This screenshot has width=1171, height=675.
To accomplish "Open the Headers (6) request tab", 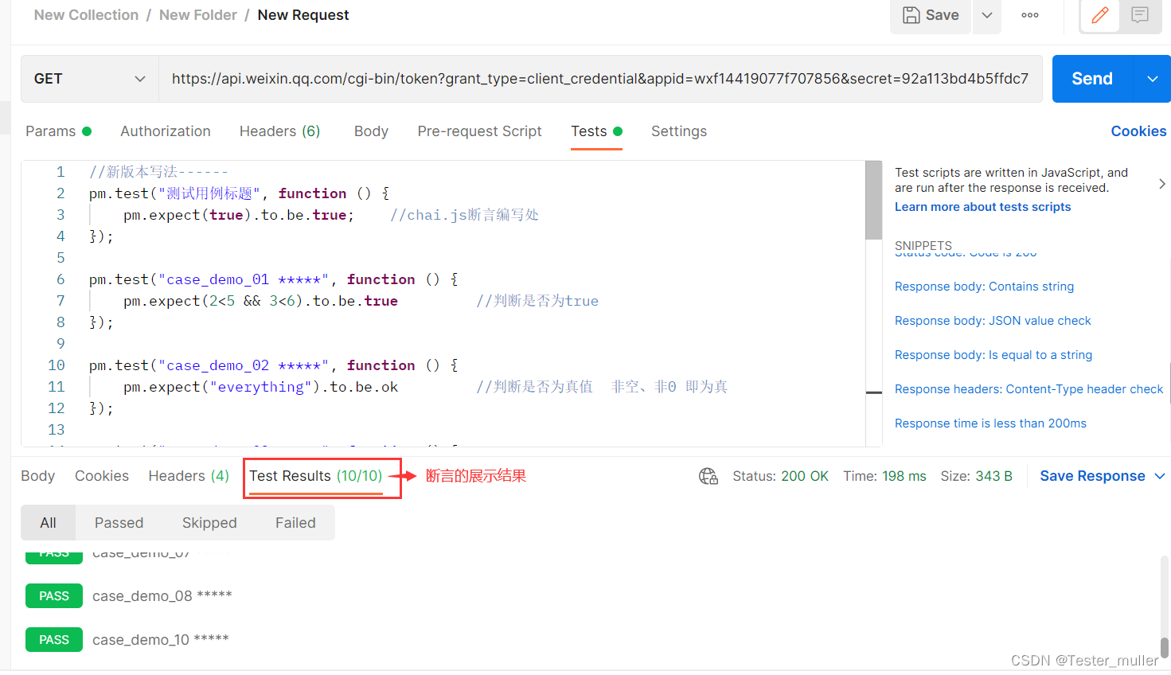I will tap(279, 131).
